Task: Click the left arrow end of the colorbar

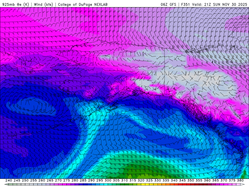Action: (x=6, y=184)
